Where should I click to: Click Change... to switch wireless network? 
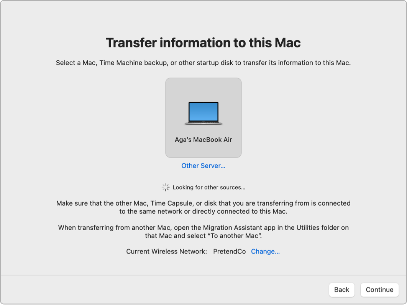point(265,251)
